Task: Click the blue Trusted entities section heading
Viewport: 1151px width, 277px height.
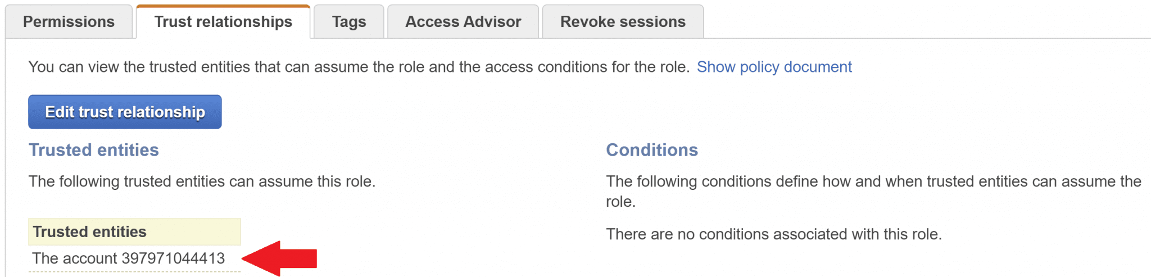Action: 94,150
